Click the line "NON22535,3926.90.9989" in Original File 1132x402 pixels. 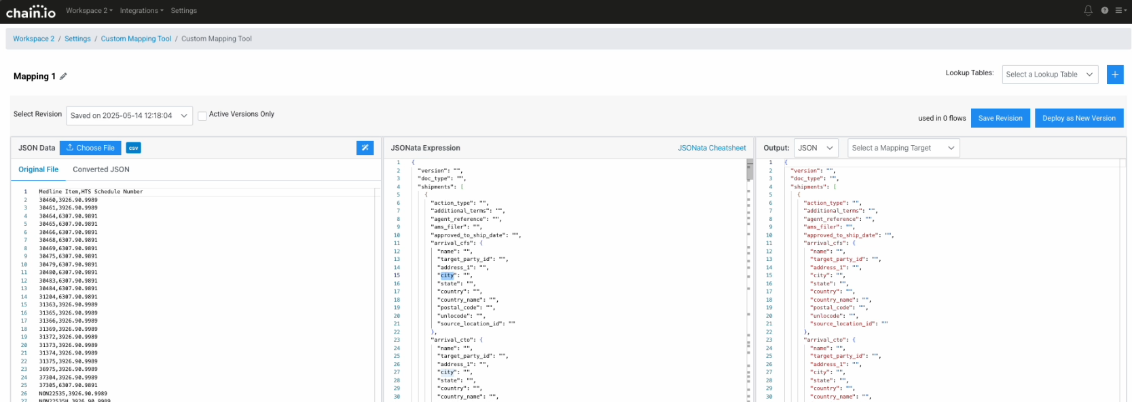[73, 394]
